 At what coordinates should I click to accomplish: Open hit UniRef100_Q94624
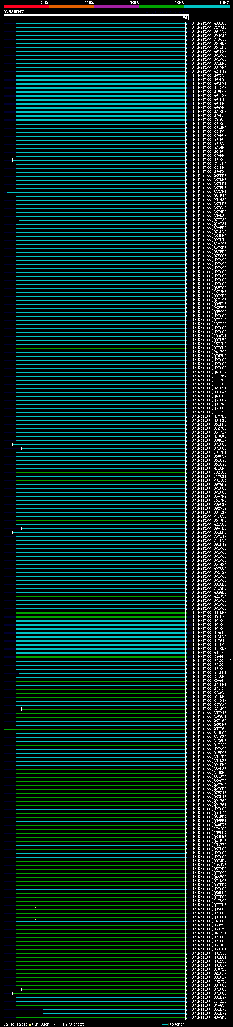point(209,440)
